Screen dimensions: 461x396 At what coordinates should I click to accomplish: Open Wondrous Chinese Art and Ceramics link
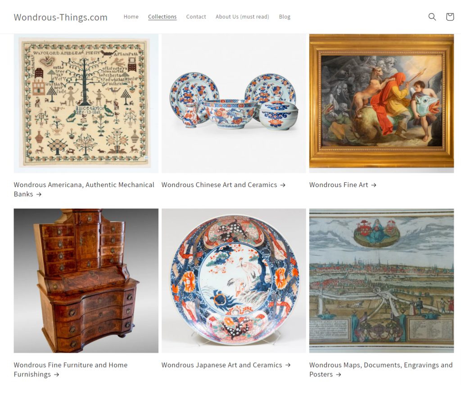click(219, 185)
